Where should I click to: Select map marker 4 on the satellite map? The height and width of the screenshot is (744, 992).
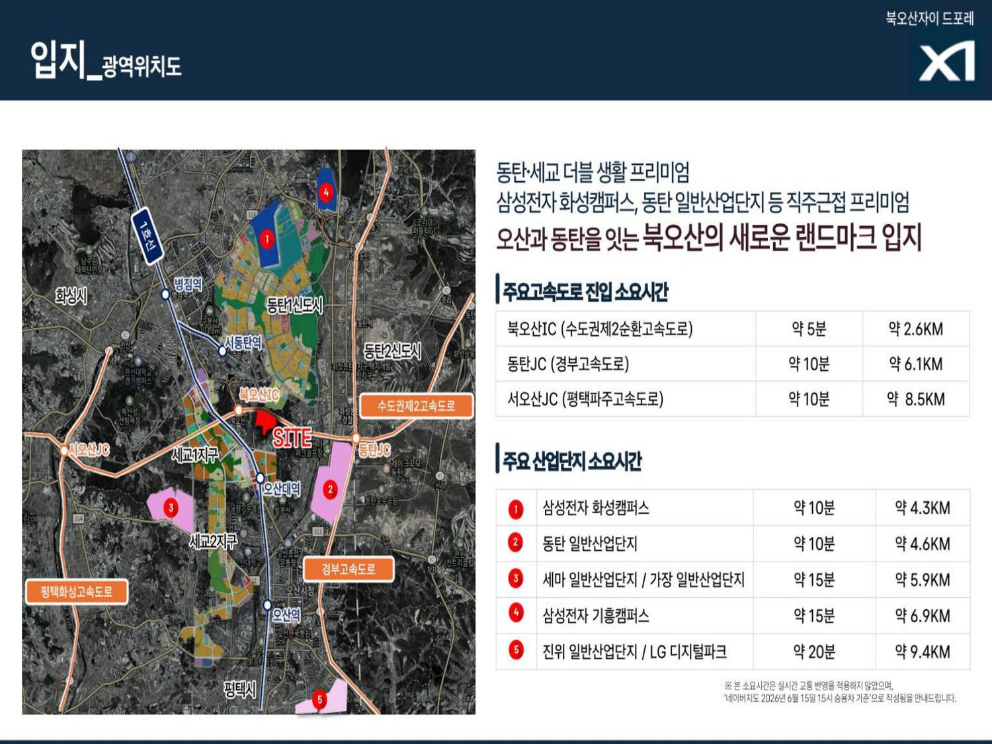(x=325, y=192)
